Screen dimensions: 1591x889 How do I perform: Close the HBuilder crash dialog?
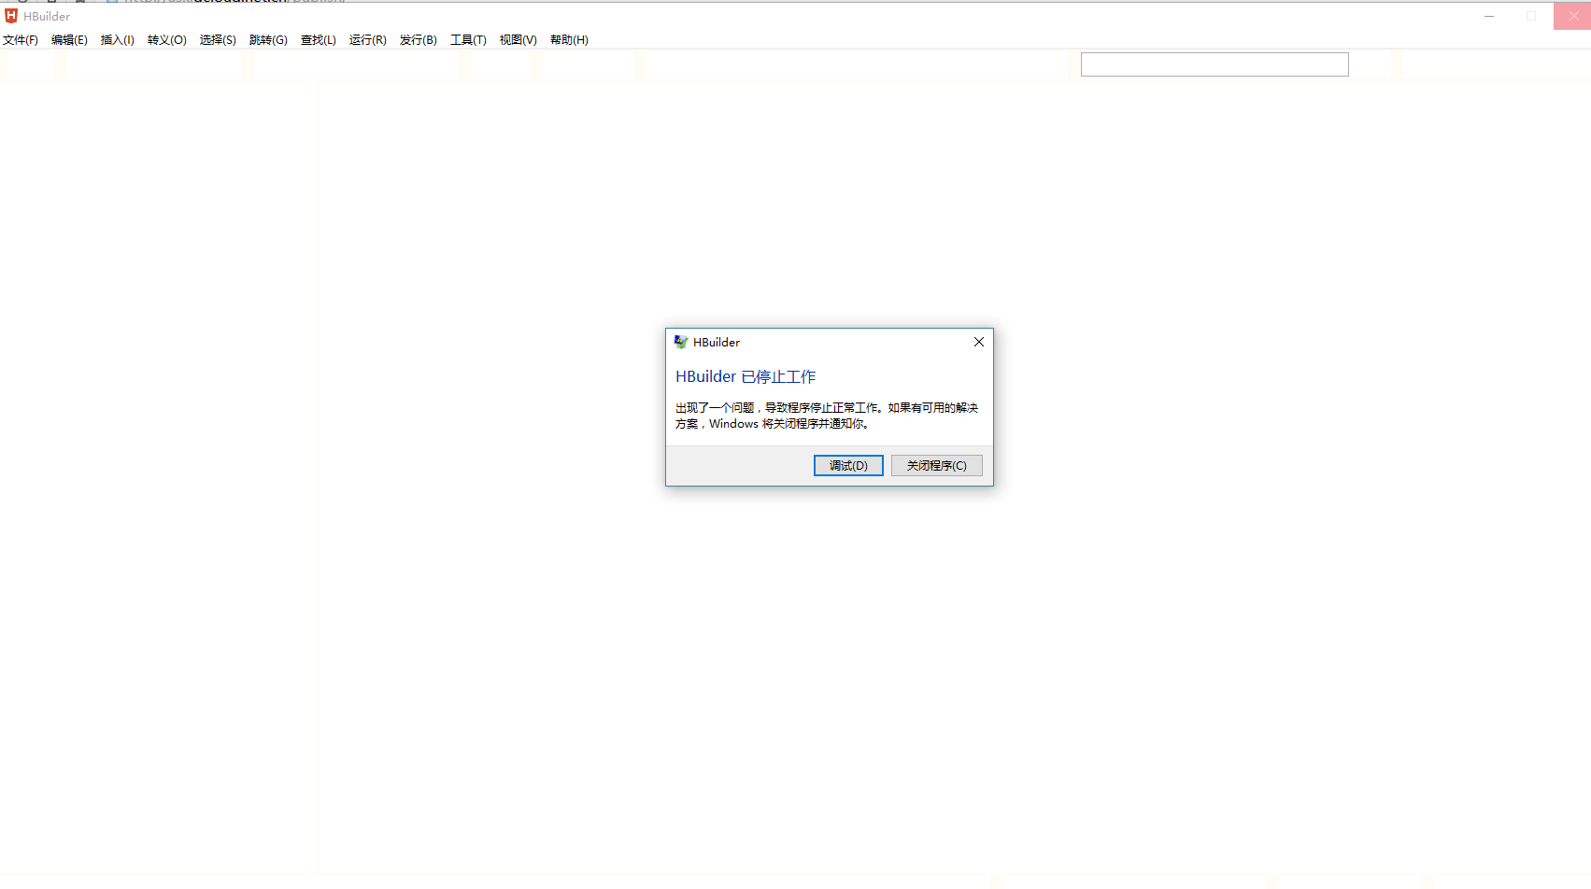coord(979,342)
